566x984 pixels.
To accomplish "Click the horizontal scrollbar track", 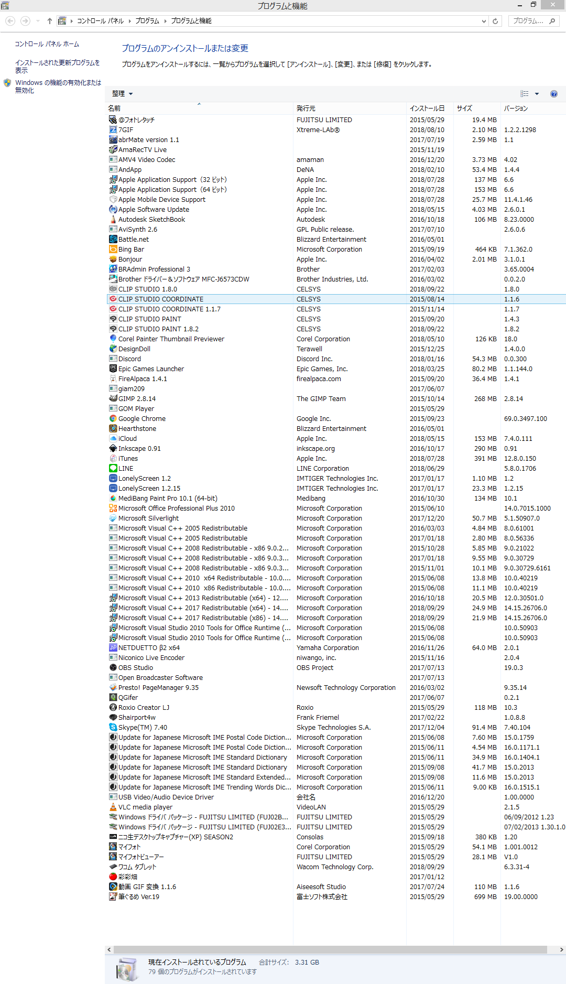I will pyautogui.click(x=330, y=949).
